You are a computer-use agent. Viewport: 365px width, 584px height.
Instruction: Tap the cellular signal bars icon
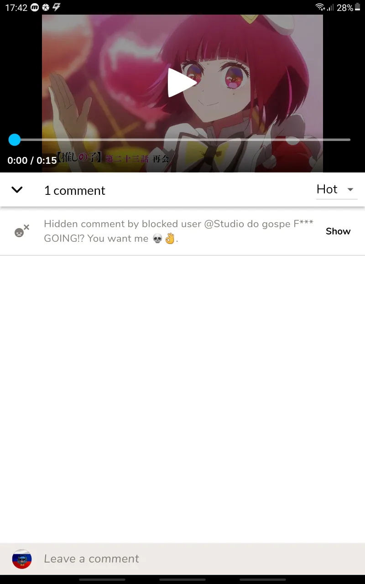pos(330,8)
